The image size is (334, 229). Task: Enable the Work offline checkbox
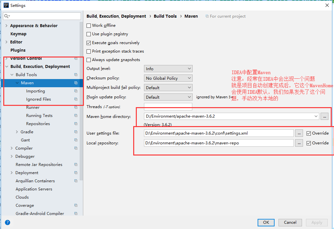coord(88,25)
